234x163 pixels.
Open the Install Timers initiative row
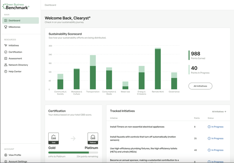pyautogui.click(x=137, y=127)
